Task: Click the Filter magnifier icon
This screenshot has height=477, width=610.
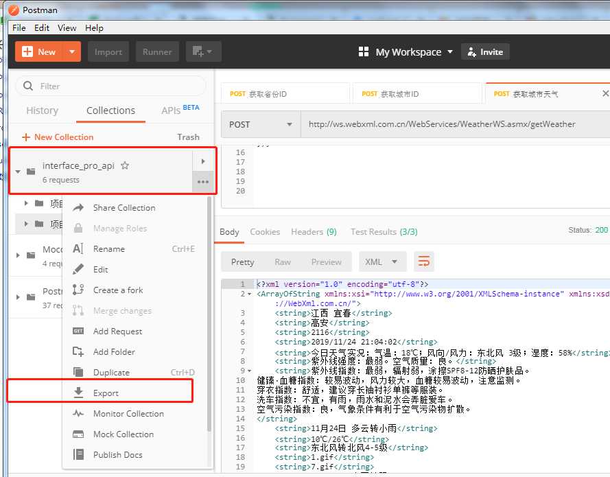Action: coord(28,86)
